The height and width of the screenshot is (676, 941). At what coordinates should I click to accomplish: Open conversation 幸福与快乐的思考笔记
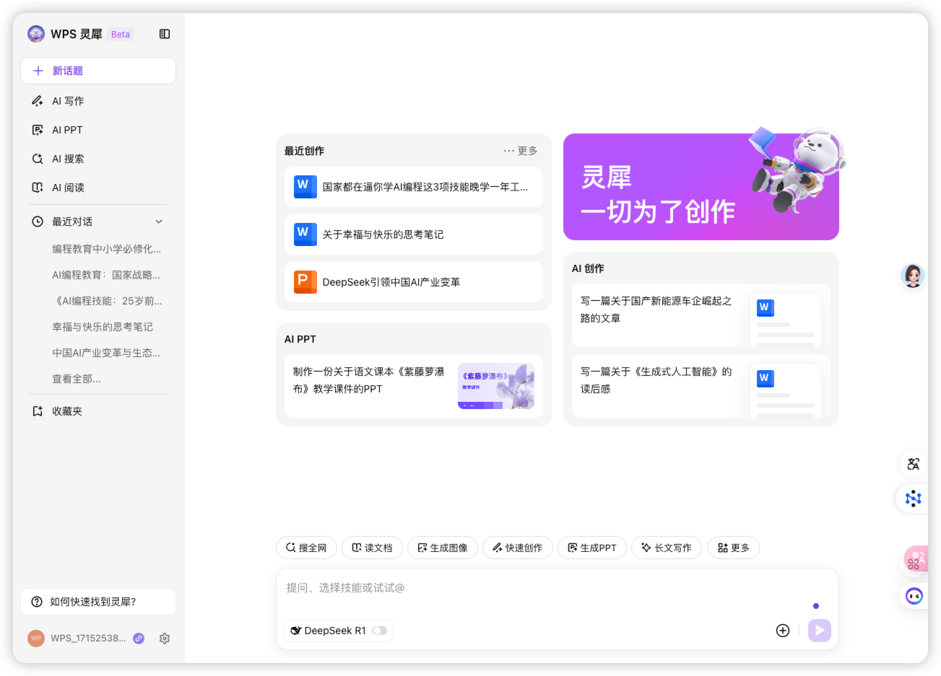103,327
